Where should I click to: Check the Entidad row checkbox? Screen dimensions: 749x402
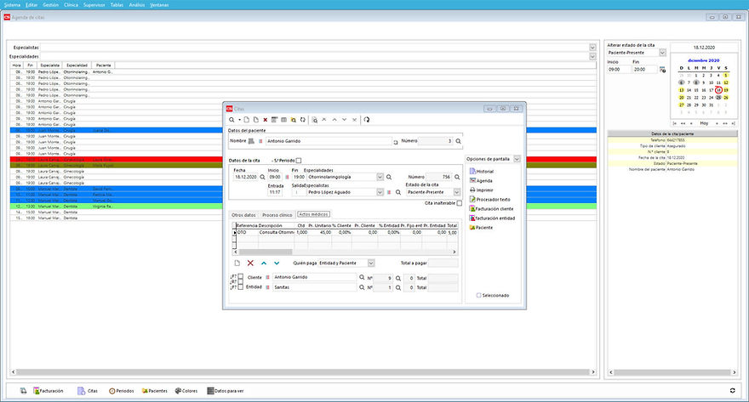coord(241,287)
